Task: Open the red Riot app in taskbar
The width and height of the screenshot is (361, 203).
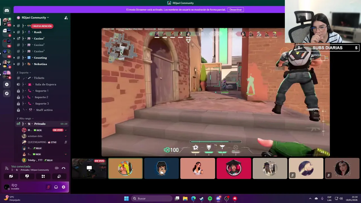Action: (235, 198)
